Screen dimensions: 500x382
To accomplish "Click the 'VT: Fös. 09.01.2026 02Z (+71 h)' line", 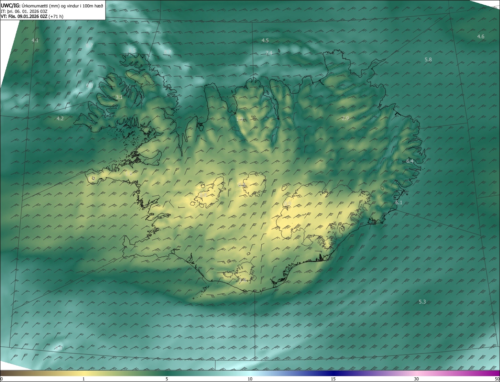I will coord(32,16).
